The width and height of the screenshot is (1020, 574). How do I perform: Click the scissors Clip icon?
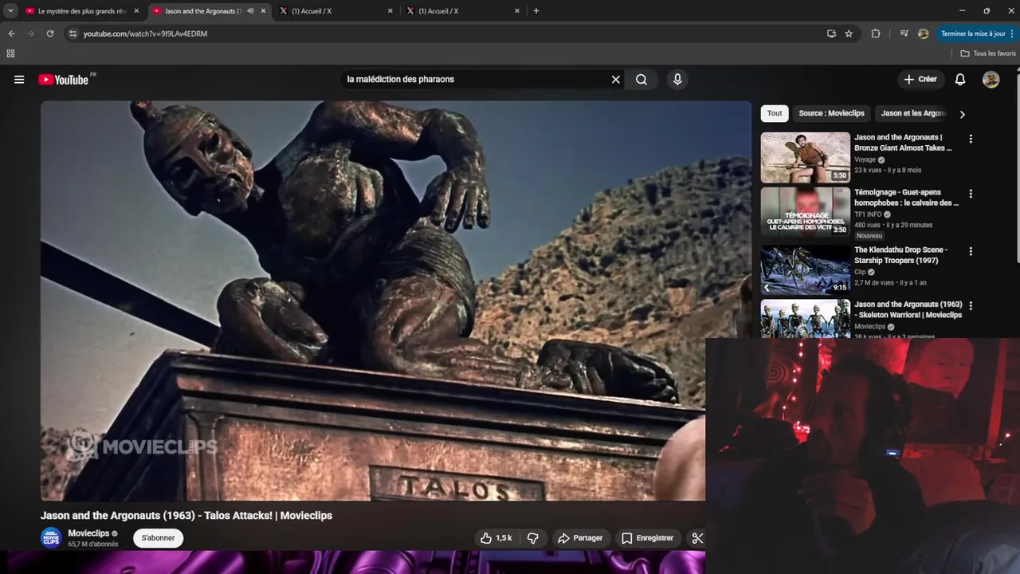(x=696, y=538)
